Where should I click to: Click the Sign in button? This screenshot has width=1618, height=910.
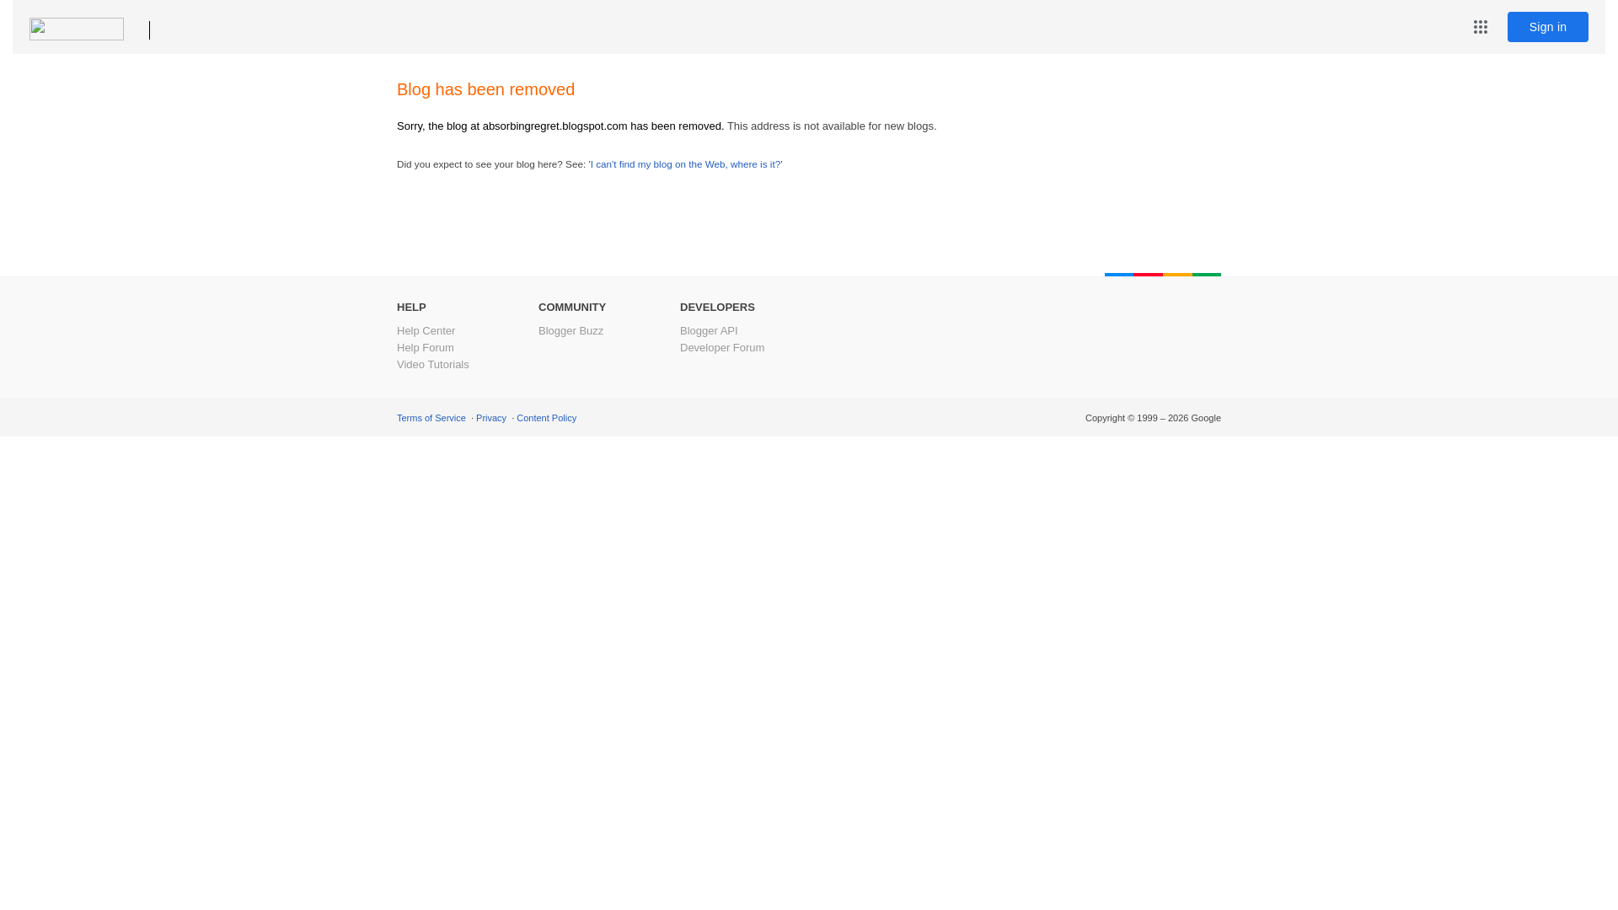[x=1547, y=27]
